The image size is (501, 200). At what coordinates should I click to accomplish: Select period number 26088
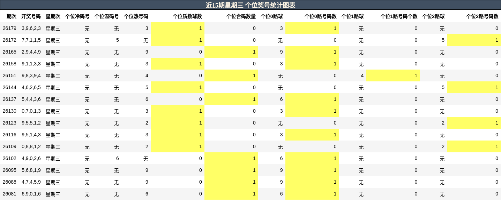[x=9, y=182]
